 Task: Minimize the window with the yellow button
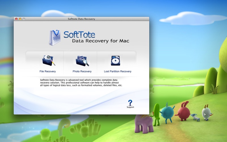[x=20, y=19]
